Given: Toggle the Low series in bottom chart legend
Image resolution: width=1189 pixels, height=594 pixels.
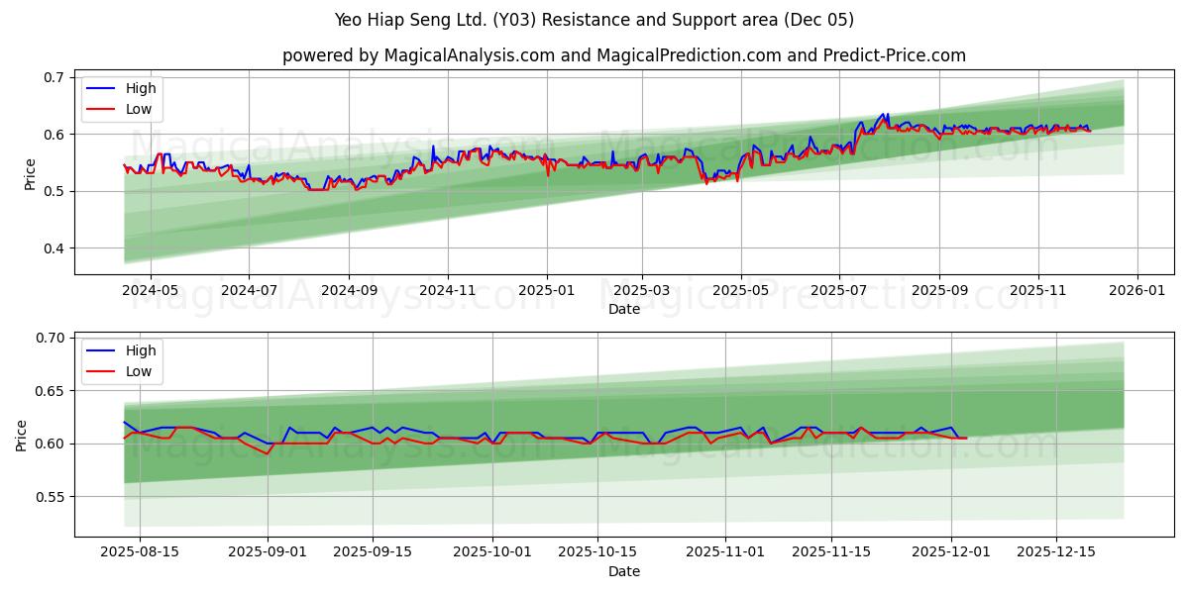Looking at the screenshot, I should click(x=139, y=371).
